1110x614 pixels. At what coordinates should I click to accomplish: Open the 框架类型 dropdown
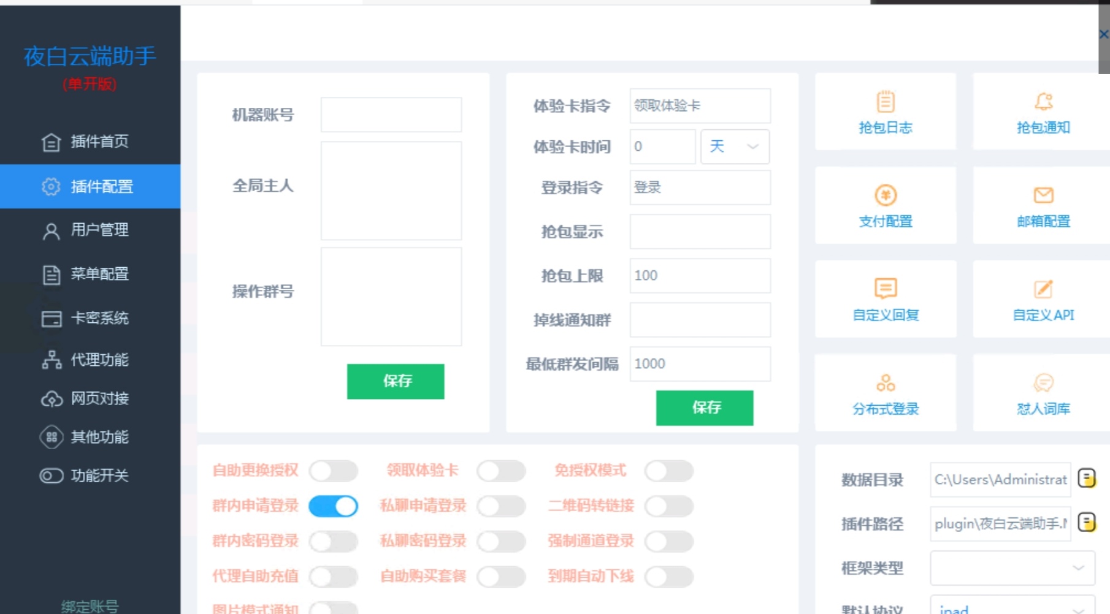tap(1012, 568)
